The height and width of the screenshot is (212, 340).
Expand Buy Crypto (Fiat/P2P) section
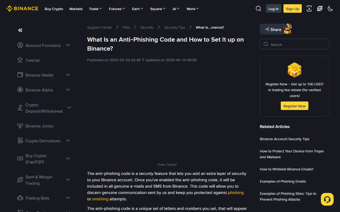coord(68,159)
